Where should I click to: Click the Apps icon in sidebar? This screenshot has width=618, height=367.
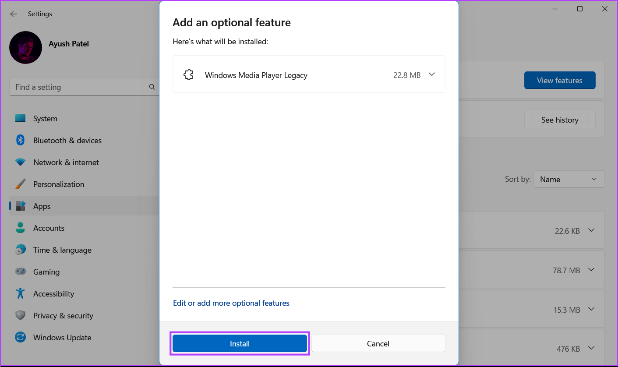pyautogui.click(x=20, y=206)
